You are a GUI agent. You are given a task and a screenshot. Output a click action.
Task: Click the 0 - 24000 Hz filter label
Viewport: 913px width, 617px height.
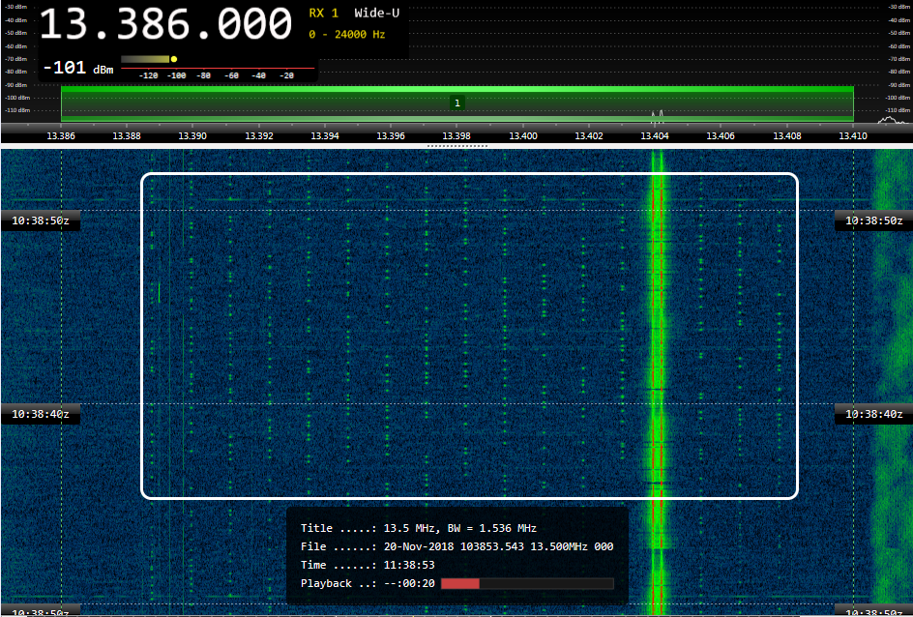346,35
